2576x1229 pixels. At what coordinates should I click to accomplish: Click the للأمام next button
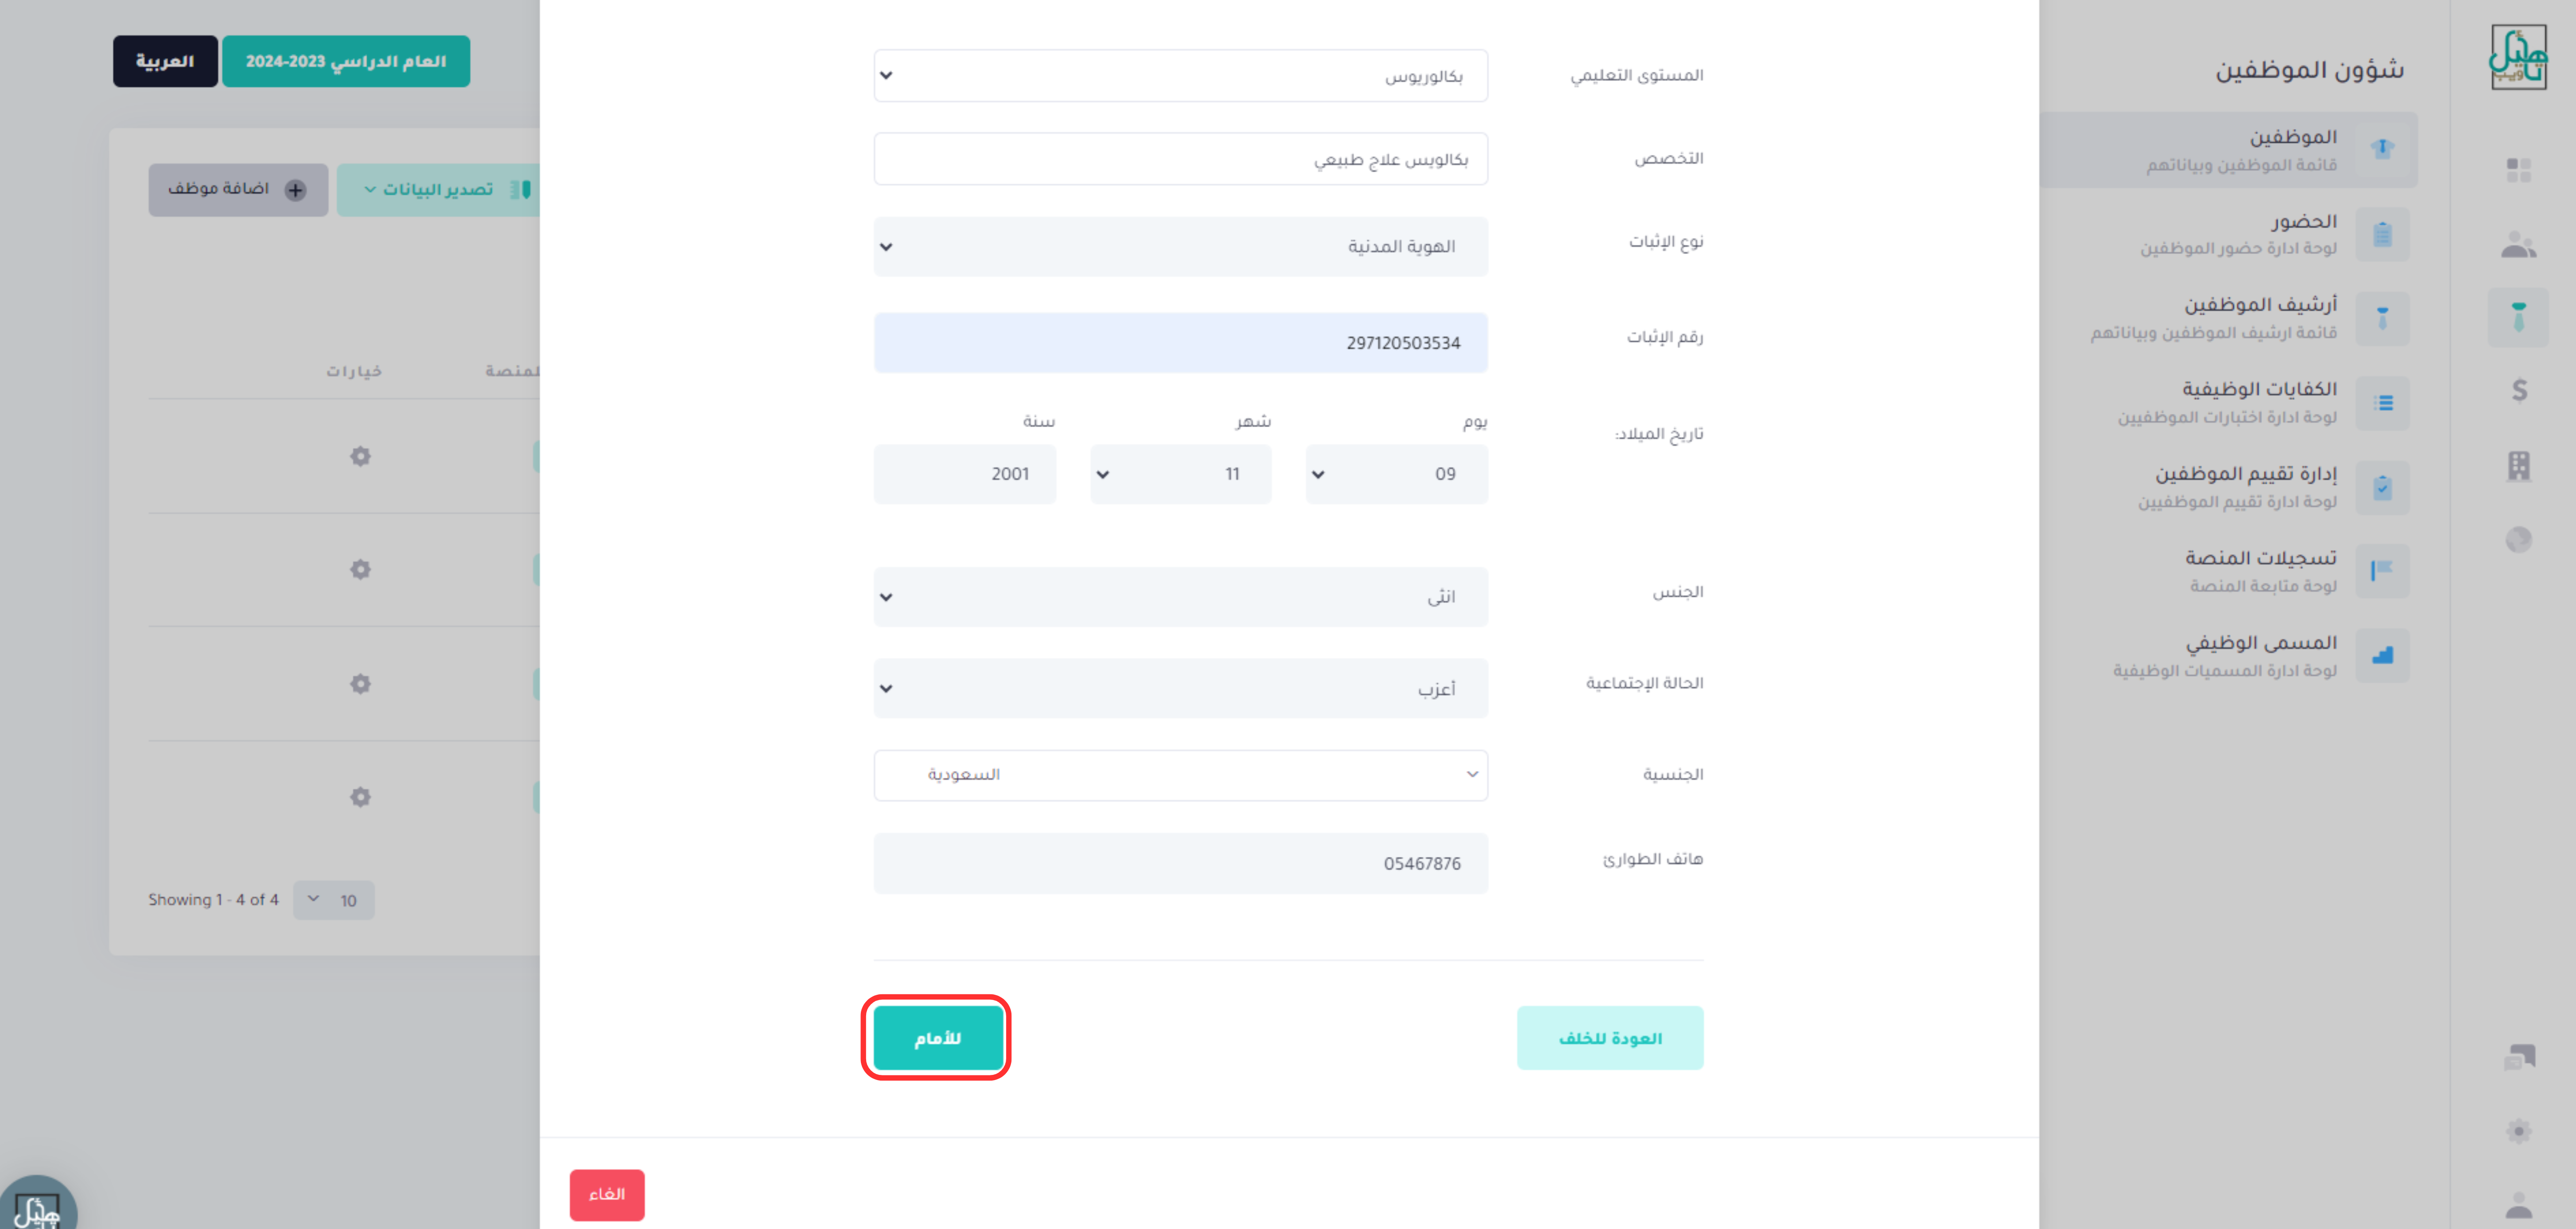coord(938,1038)
